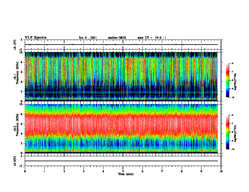Click the red band in ch.2 spectrogram

tap(121, 124)
